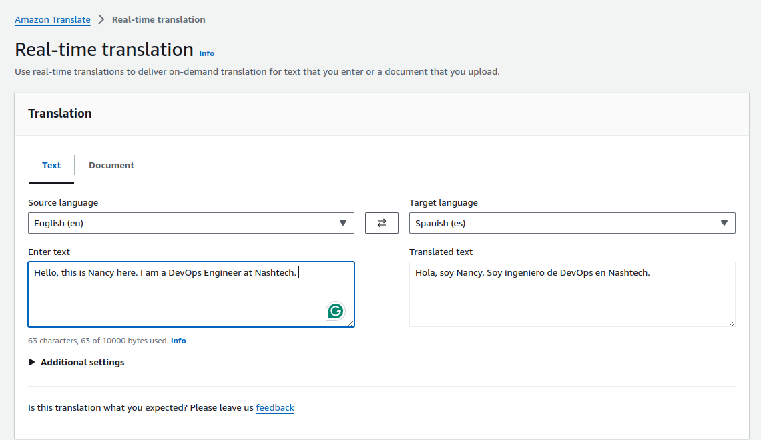Click Info beside the bytes used counter
Viewport: 761px width, 440px height.
pos(178,340)
